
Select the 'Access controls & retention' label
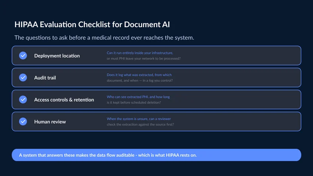point(64,100)
